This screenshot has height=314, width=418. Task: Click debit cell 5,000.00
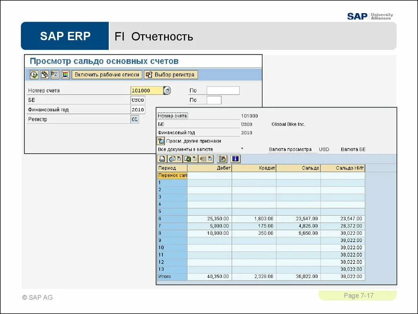click(x=209, y=226)
